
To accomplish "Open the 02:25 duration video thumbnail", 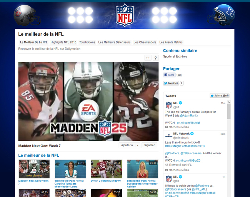I will click(34, 193).
